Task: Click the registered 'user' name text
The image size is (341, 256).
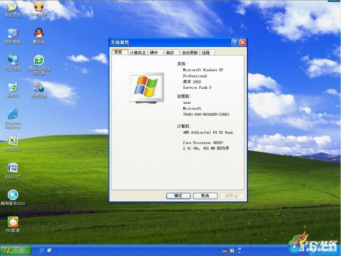Action: (x=187, y=102)
